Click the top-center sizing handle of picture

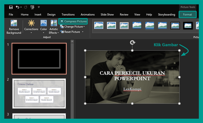[132, 51]
